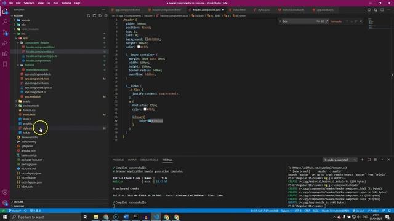This screenshot has width=394, height=221.
Task: Split the terminal panel
Action: coord(369,160)
